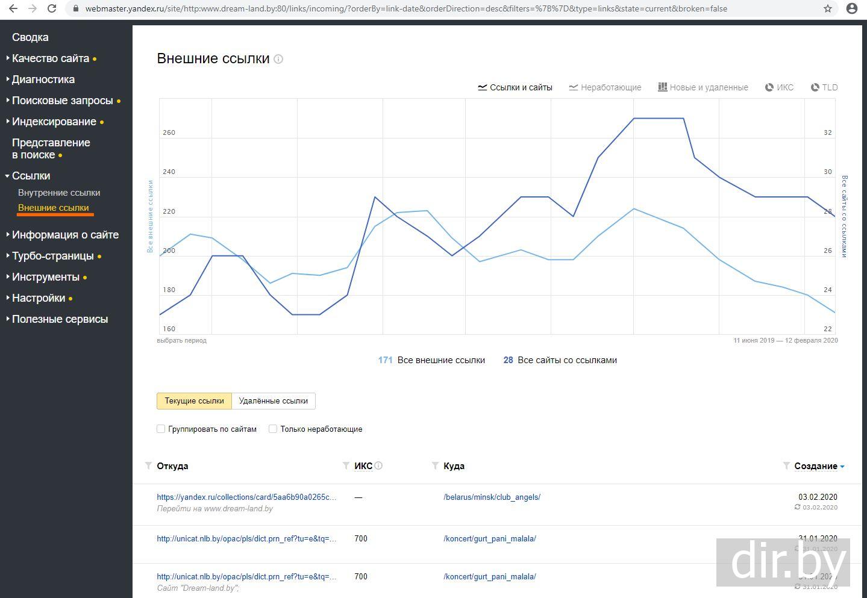Check Только неработающие checkbox

coord(273,429)
